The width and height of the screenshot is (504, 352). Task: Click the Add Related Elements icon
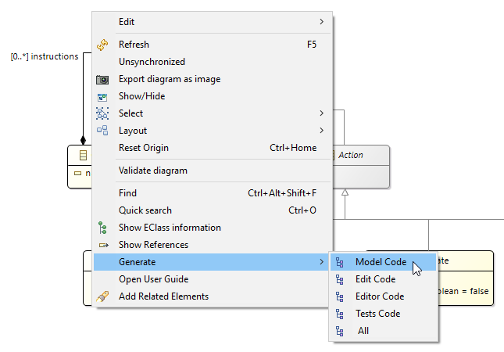tap(102, 296)
